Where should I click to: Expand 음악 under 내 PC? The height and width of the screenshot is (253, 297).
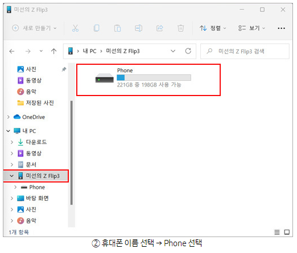[x=12, y=221]
